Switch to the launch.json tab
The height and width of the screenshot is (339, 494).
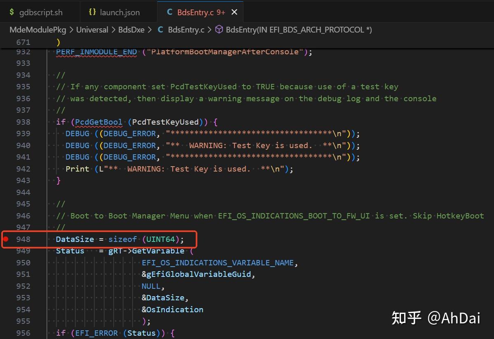[119, 12]
